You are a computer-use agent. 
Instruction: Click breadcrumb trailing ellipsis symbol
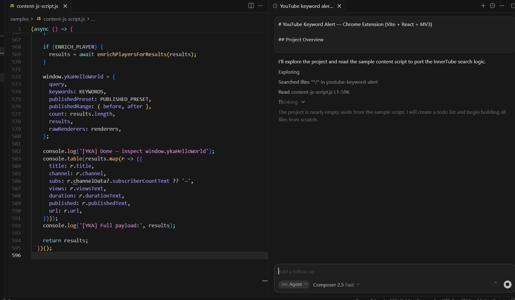tap(93, 19)
